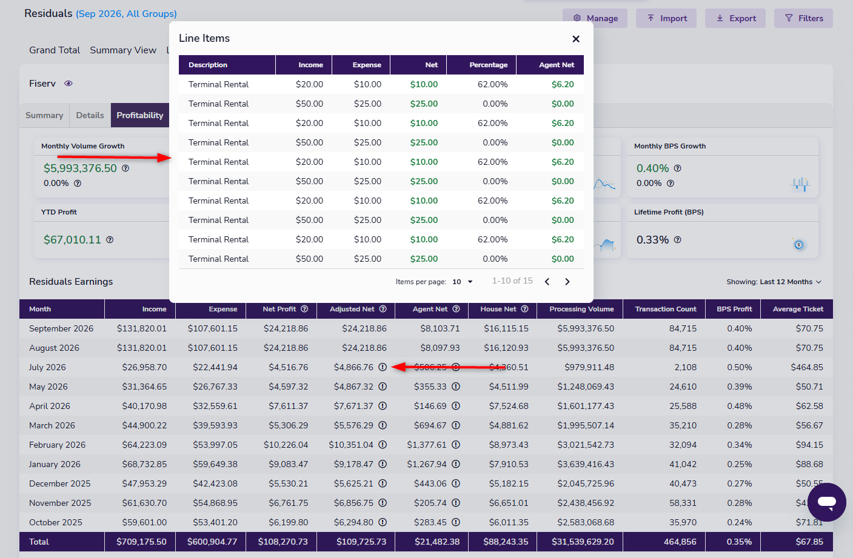
Task: Click the Lifetime Profit BPS gauge icon
Action: pyautogui.click(x=799, y=245)
